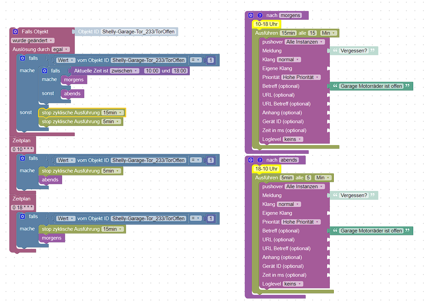Click help question mark on 'nach morgens' block
Viewport: 428px width, 307px height.
pos(260,15)
